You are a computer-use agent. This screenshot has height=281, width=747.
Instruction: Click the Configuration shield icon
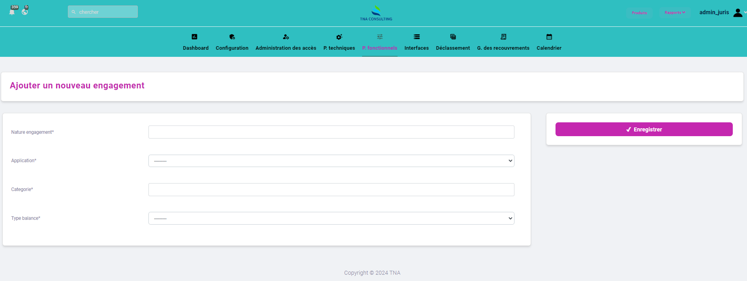click(x=232, y=37)
